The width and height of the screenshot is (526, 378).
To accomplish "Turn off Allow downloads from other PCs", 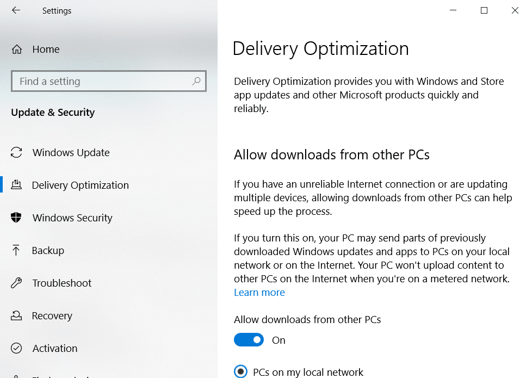I will (x=249, y=340).
